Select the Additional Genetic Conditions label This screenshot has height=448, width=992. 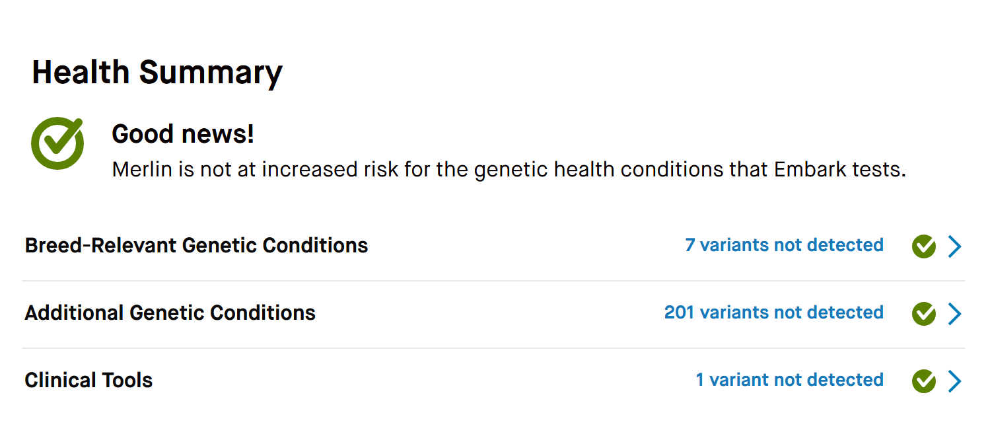tap(170, 313)
